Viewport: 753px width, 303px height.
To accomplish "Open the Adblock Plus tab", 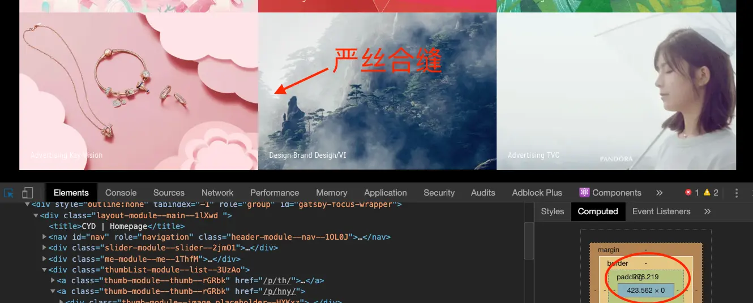I will tap(537, 193).
